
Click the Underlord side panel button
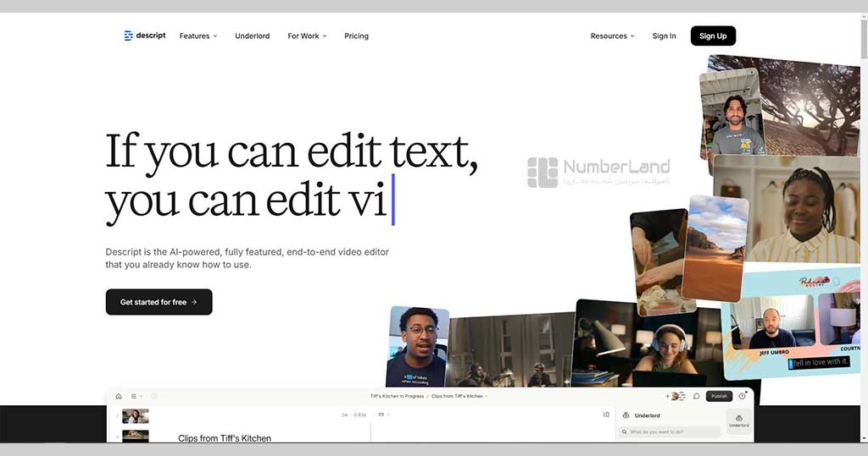739,421
